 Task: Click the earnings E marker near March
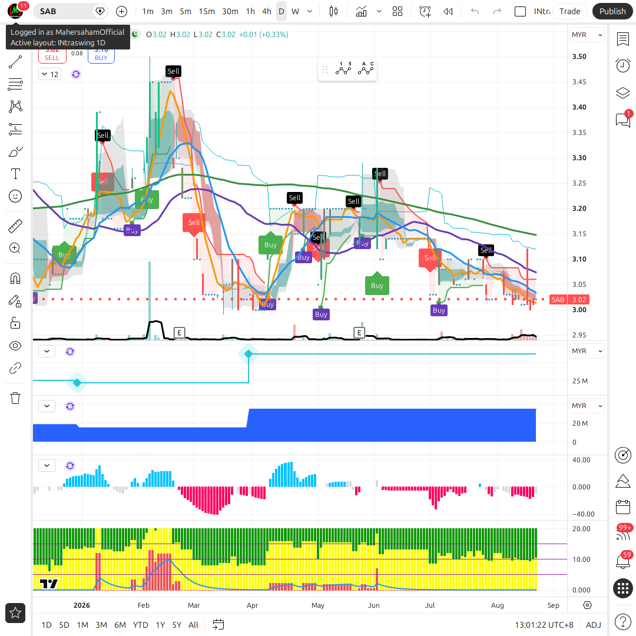[x=179, y=333]
